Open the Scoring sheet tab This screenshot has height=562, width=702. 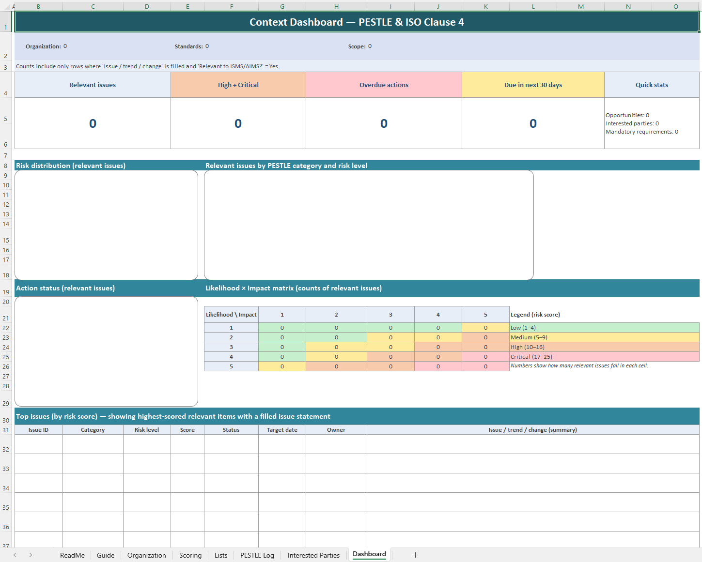190,555
